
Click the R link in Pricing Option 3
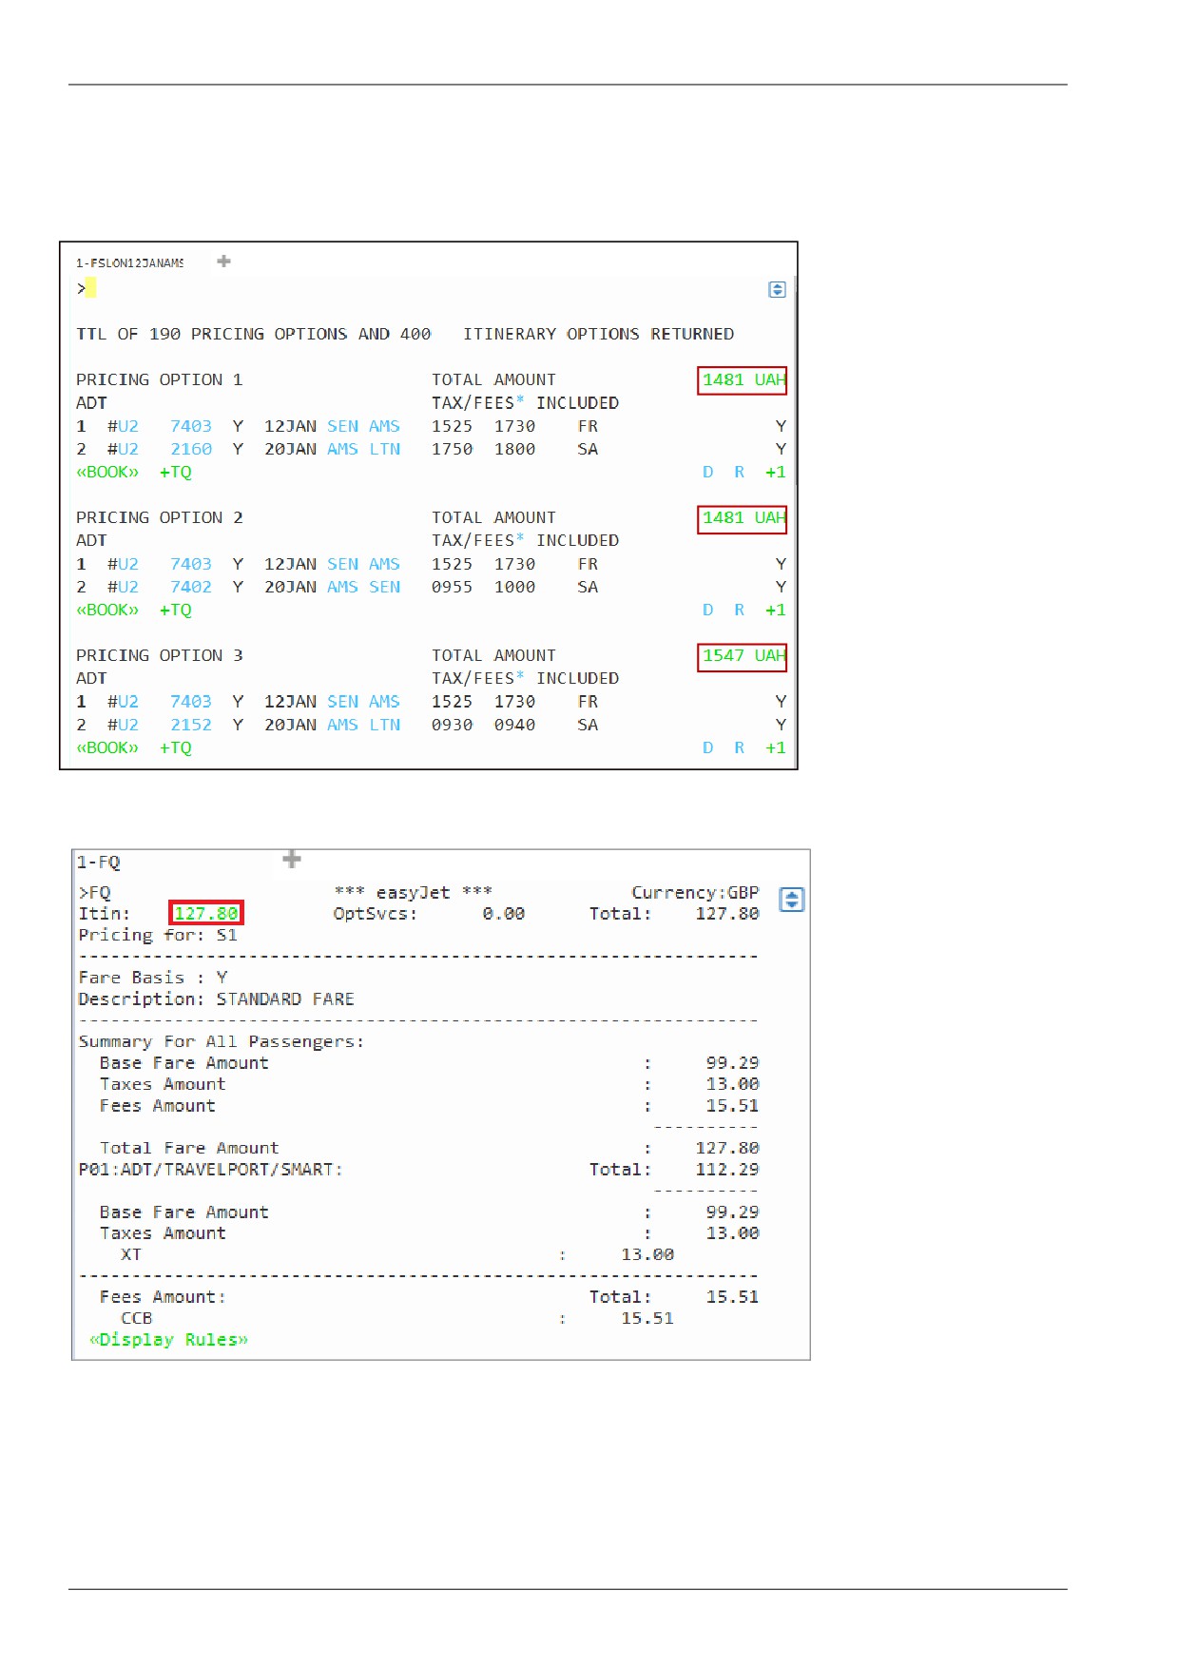740,747
